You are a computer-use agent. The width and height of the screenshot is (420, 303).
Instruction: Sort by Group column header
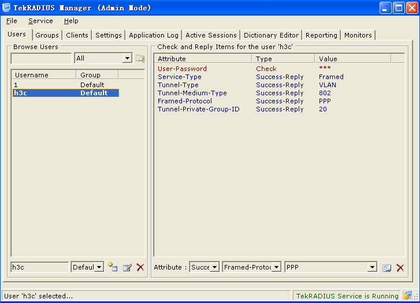pyautogui.click(x=97, y=75)
